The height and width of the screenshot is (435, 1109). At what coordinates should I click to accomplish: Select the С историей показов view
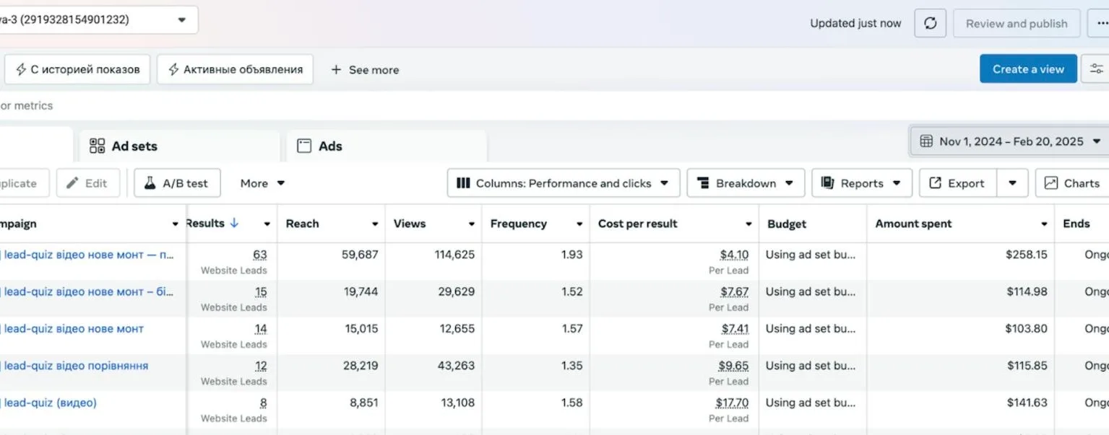click(77, 69)
